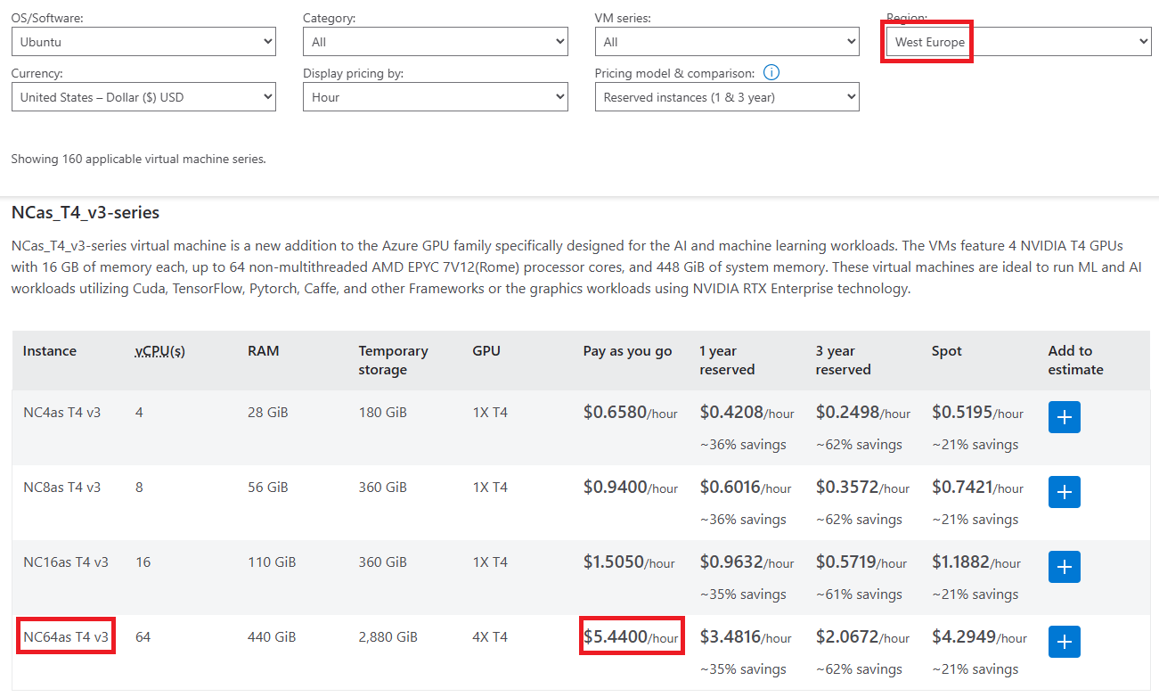Click the Temporary storage column header
The height and width of the screenshot is (697, 1159).
click(x=394, y=360)
